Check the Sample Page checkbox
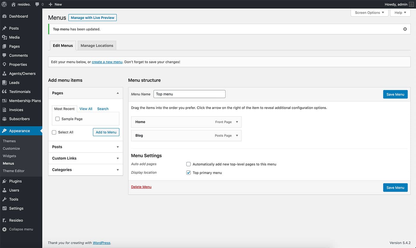 [x=58, y=119]
